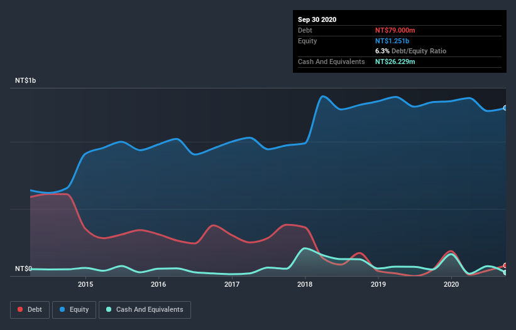Click the red Debt endpoint marker

pyautogui.click(x=505, y=265)
